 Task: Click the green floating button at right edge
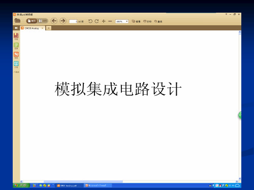point(240,115)
